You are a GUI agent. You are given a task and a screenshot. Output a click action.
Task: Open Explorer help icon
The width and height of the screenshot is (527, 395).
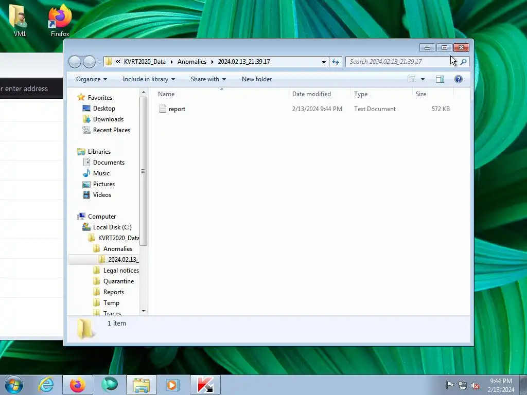coord(458,79)
